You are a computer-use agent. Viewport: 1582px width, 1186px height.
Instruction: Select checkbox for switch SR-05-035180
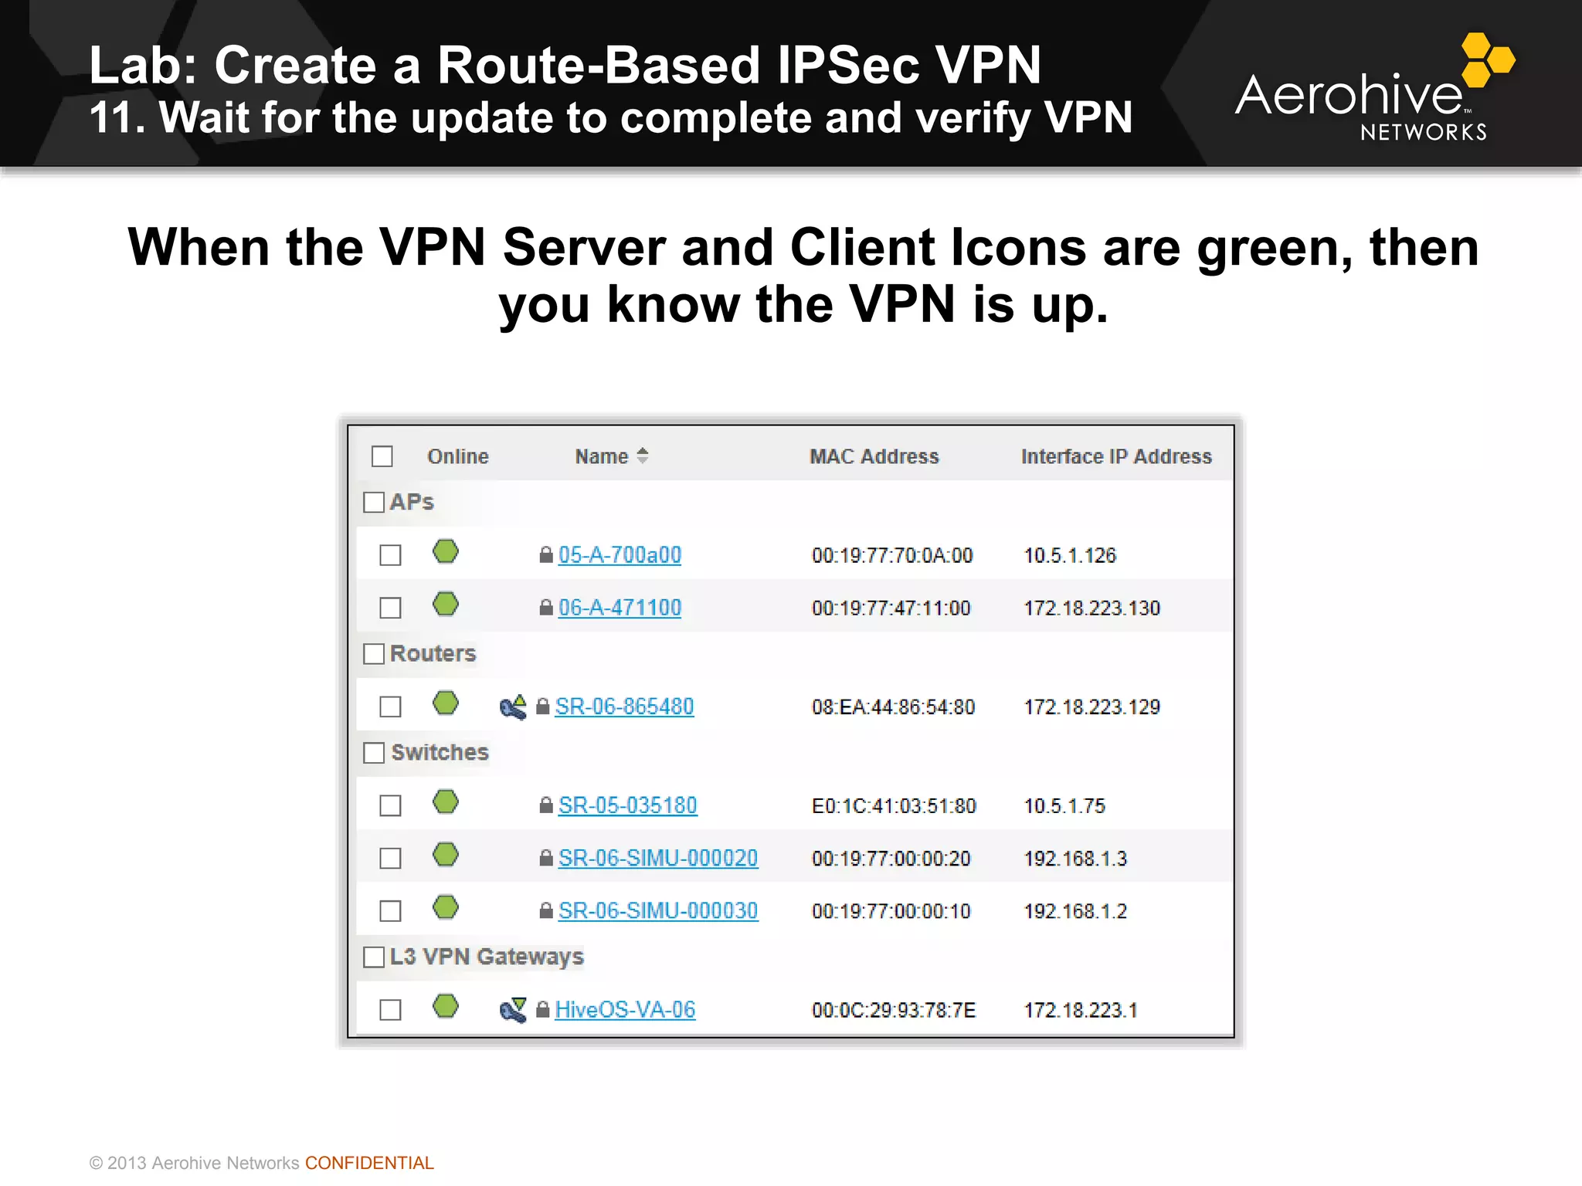click(390, 805)
